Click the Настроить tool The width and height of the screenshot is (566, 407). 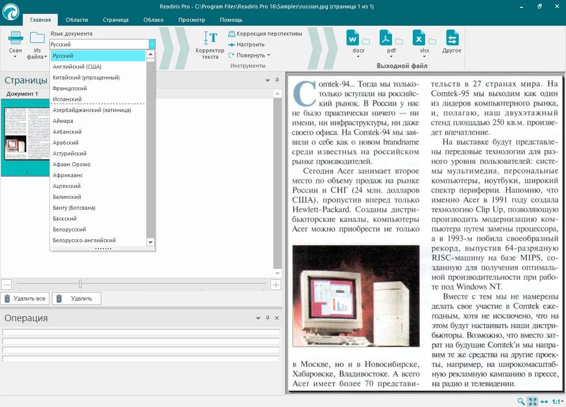[246, 44]
